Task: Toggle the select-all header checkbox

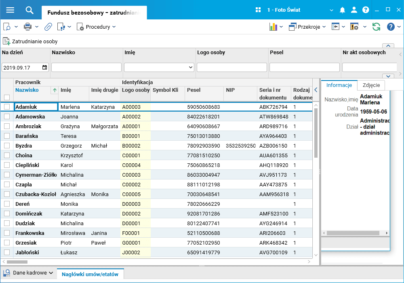Action: click(7, 97)
